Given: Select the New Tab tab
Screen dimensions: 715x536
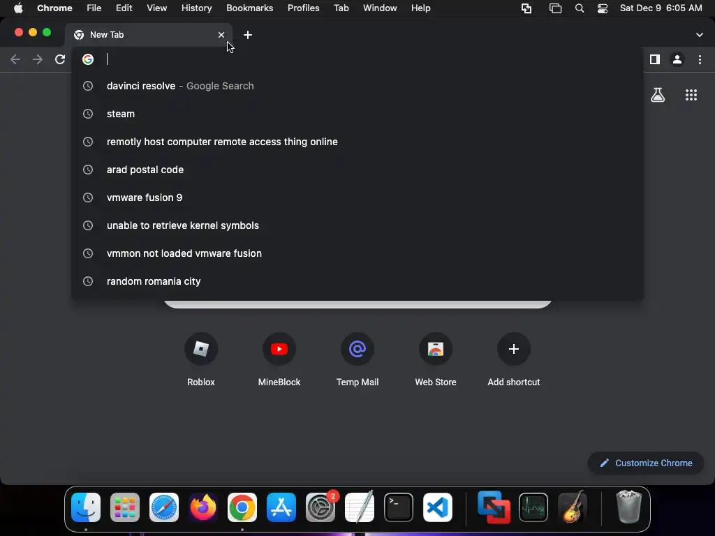Looking at the screenshot, I should click(x=148, y=35).
